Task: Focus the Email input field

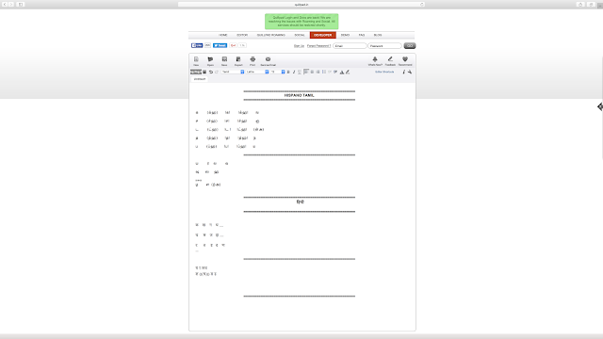Action: coord(350,46)
